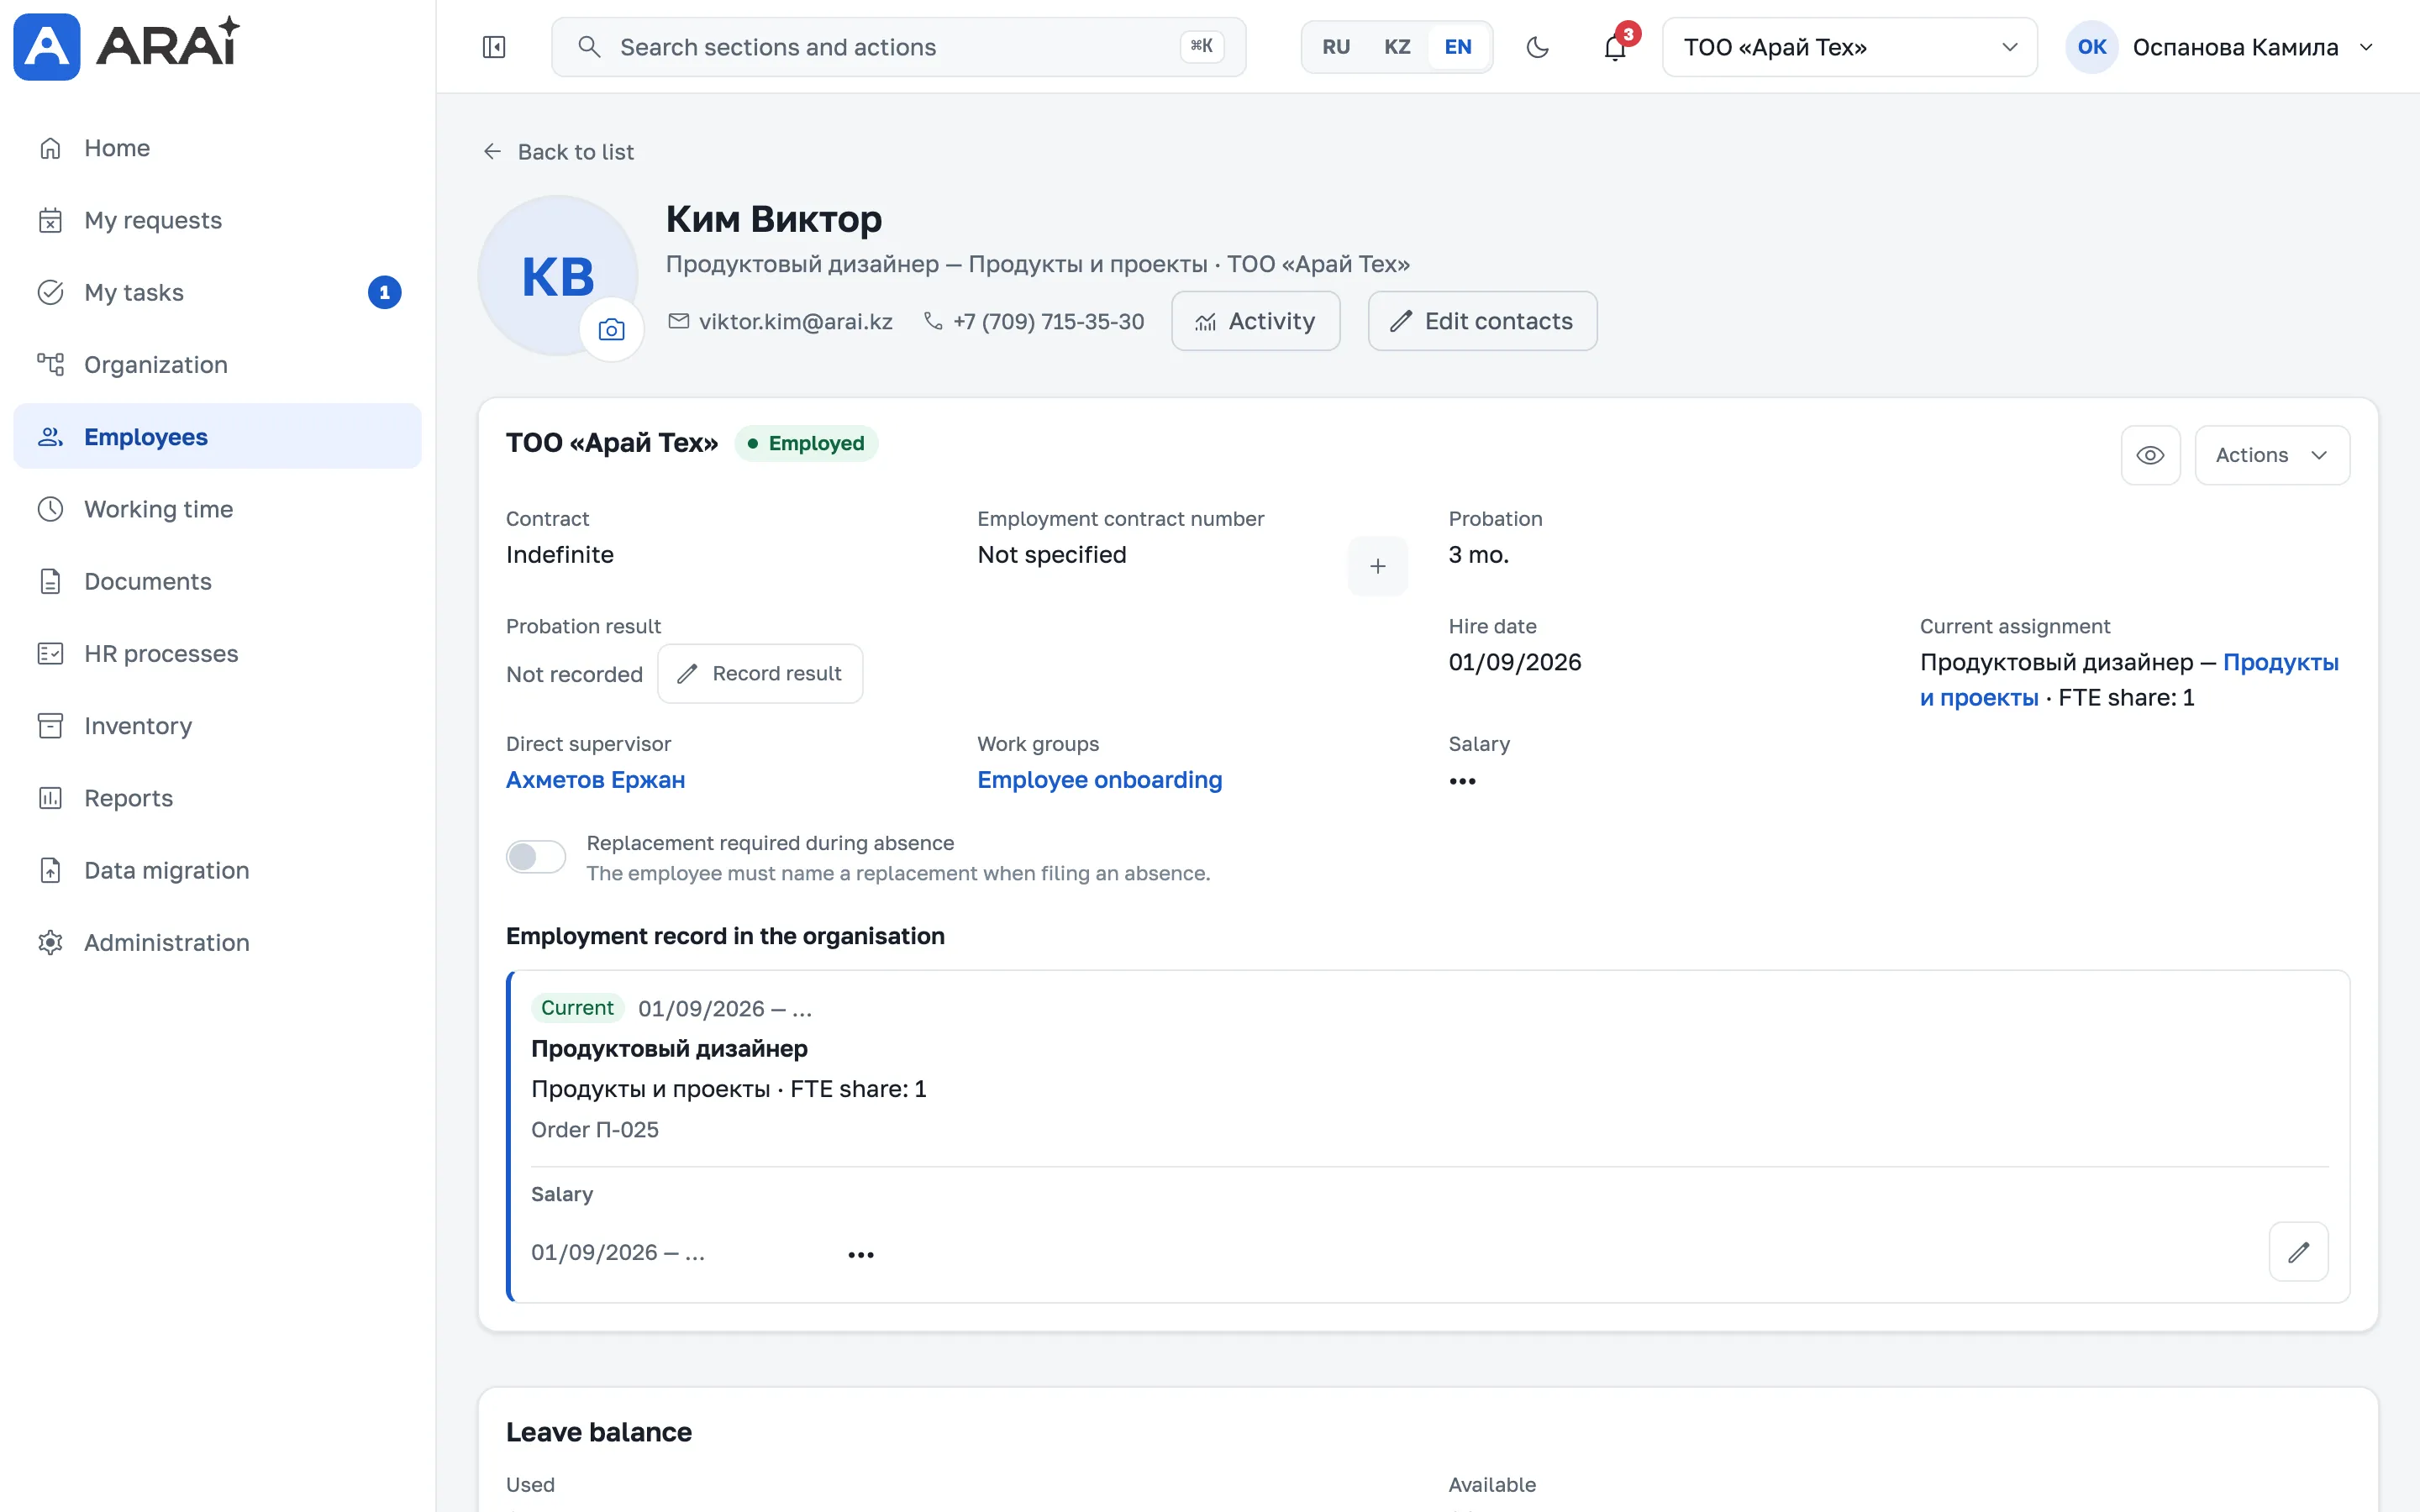Select EN language option
2420x1512 pixels.
[x=1458, y=47]
